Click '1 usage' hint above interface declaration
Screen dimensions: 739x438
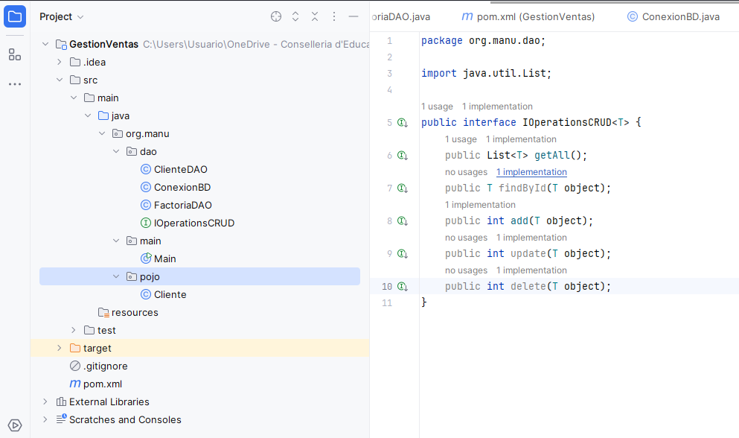pyautogui.click(x=437, y=107)
